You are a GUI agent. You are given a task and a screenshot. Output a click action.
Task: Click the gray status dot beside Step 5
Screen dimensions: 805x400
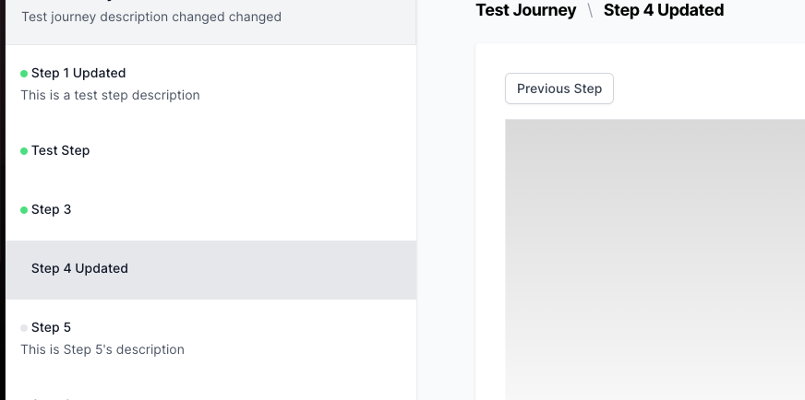(24, 328)
